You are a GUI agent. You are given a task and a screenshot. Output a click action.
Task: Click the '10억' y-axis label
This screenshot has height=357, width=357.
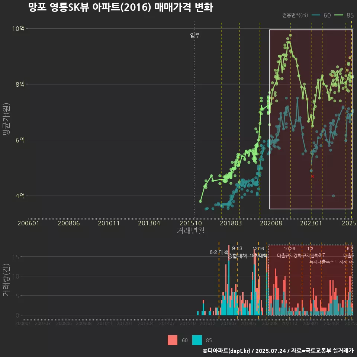click(18, 29)
